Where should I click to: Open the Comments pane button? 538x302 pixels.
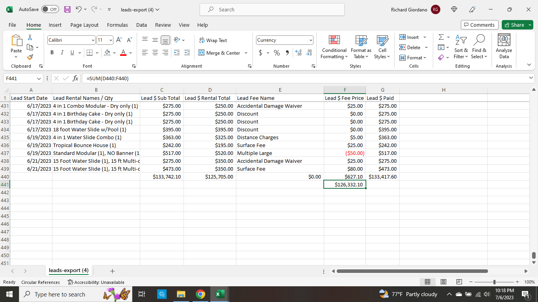tap(479, 25)
